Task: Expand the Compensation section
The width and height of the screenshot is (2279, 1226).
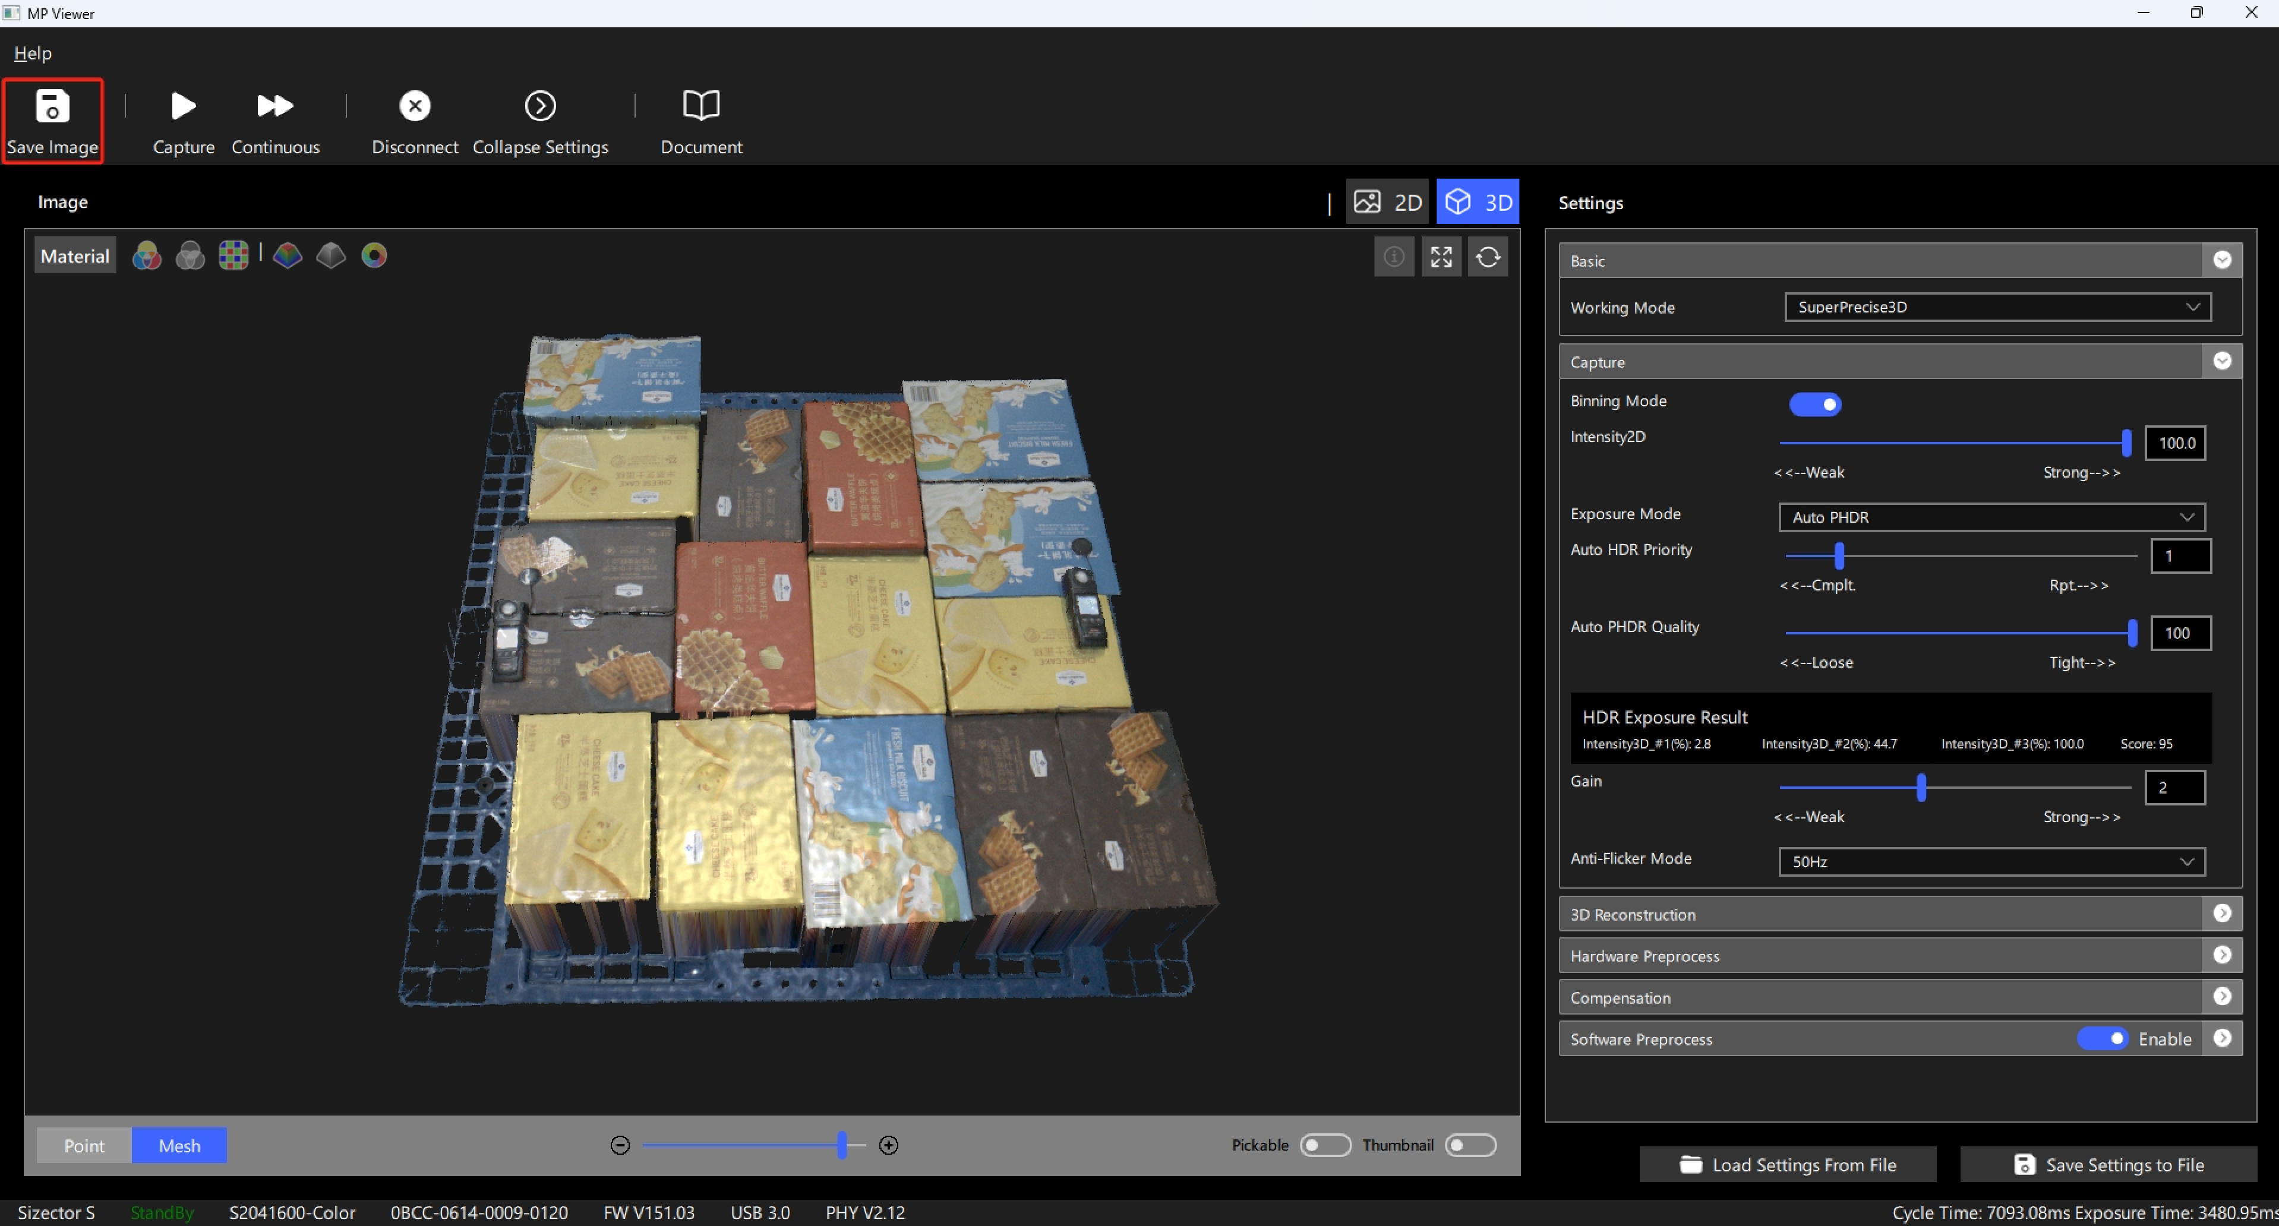Action: (x=2221, y=997)
